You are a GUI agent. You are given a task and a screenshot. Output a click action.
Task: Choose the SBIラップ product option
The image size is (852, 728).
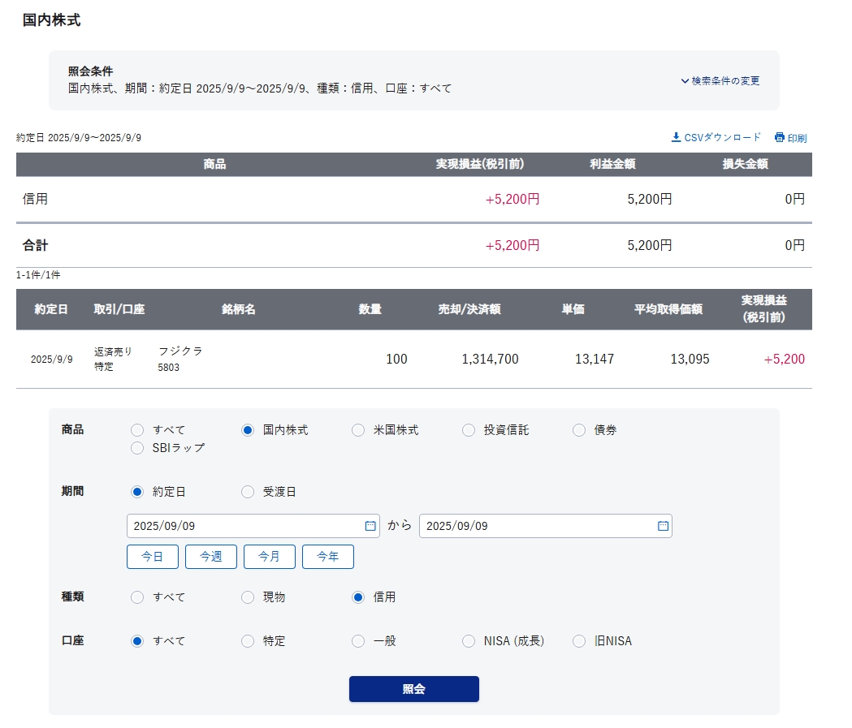tap(137, 448)
